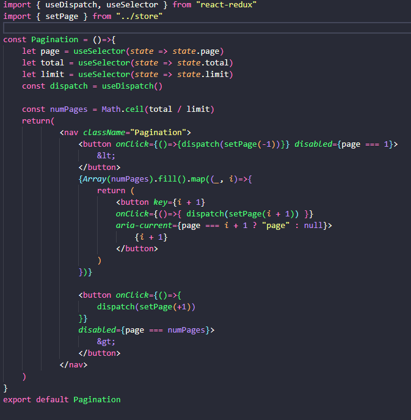The width and height of the screenshot is (411, 420).
Task: Click 'null' in the aria-current ternary
Action: pos(313,226)
